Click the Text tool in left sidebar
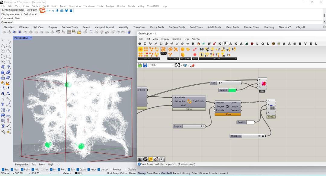Image resolution: width=326 pixels, height=176 pixels. 3,104
